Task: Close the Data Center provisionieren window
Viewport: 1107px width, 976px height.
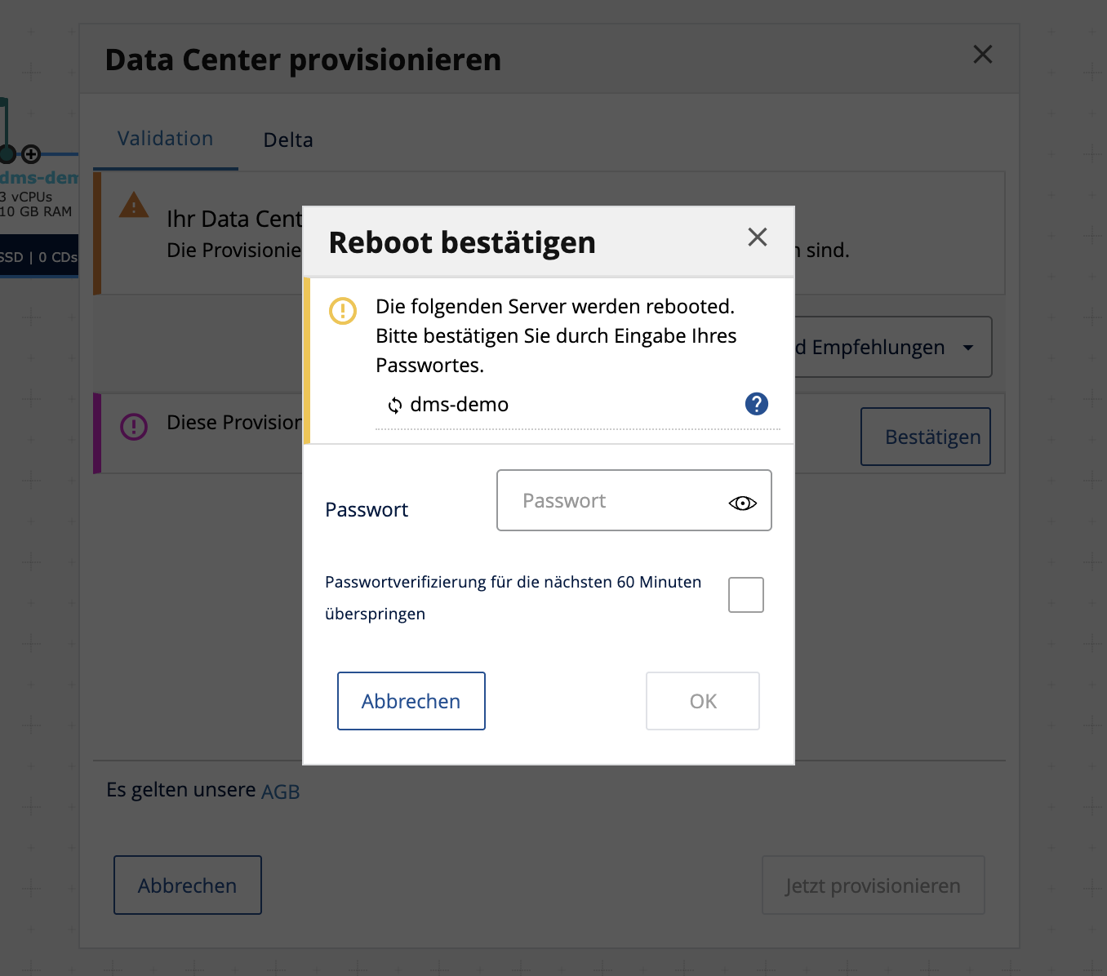Action: (x=983, y=55)
